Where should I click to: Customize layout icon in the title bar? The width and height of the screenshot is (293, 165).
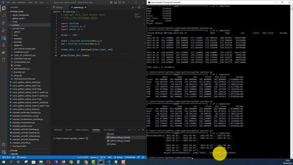[x=124, y=2]
